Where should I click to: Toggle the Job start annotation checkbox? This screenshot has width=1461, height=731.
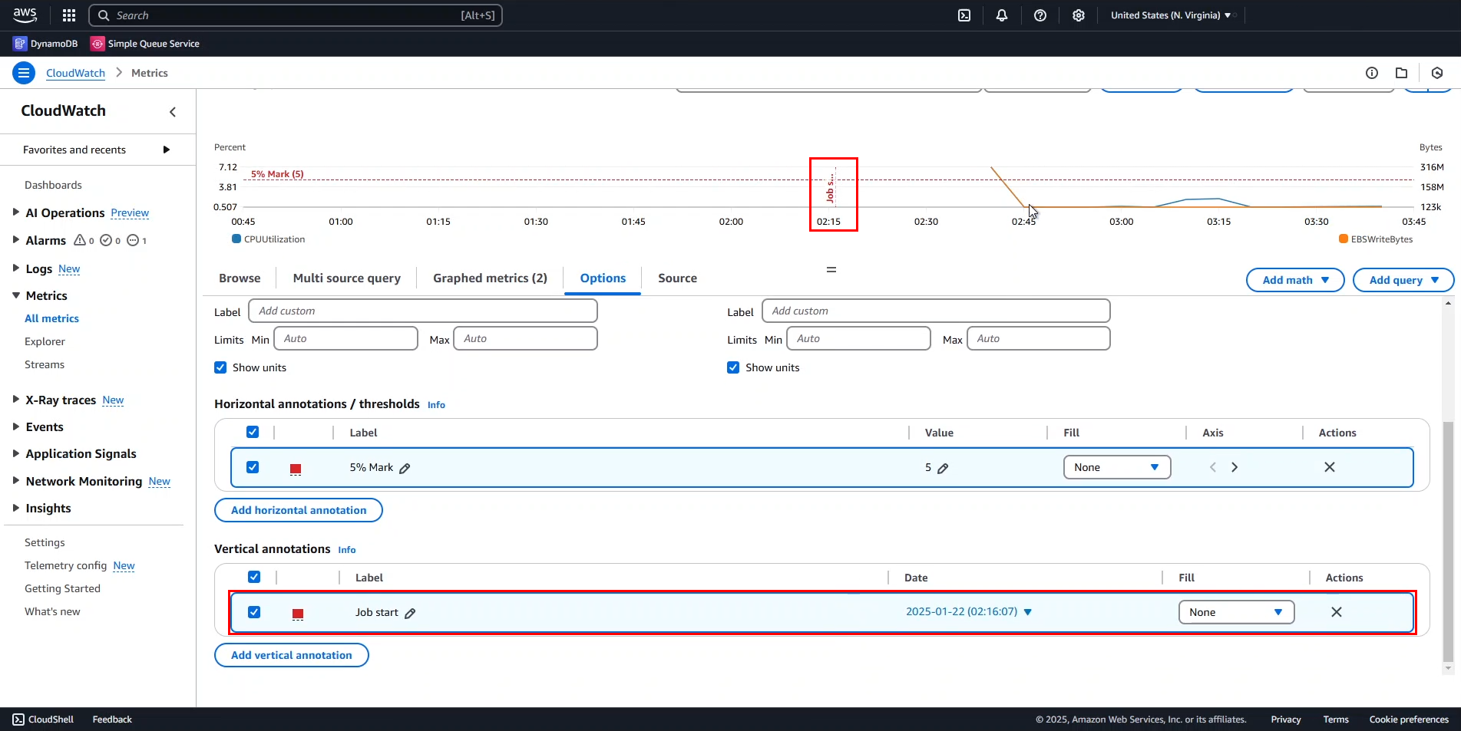[254, 612]
